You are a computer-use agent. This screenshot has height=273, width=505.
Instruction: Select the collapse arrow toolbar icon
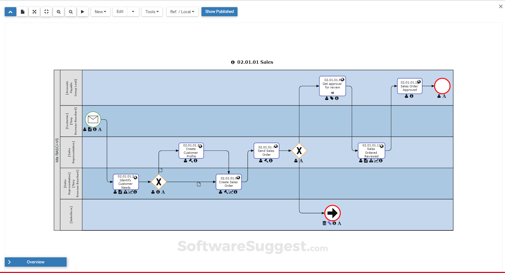point(10,12)
